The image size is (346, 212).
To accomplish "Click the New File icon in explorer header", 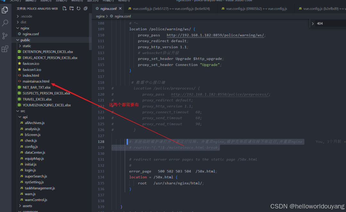I will [64, 9].
